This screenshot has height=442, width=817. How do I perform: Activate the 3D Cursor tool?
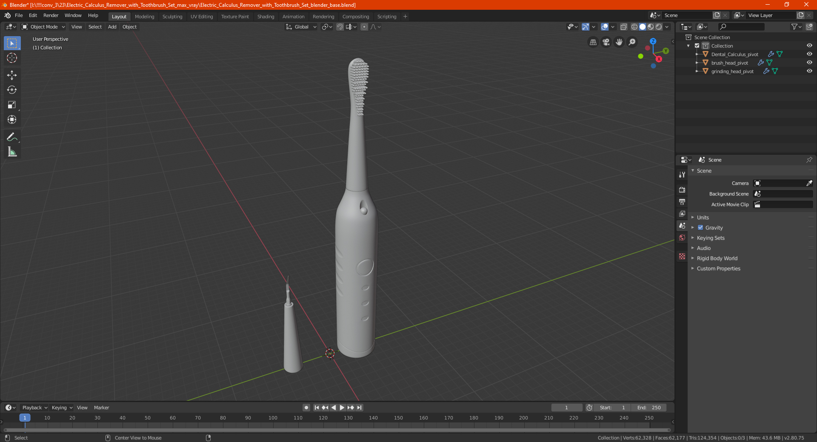tap(12, 58)
